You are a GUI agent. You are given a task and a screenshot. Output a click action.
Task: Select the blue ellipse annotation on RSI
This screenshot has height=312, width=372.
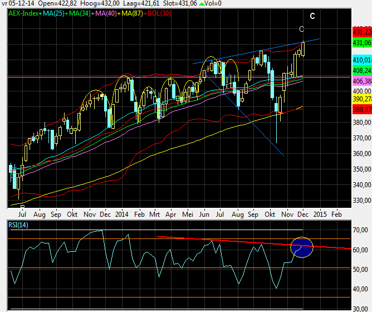303,247
